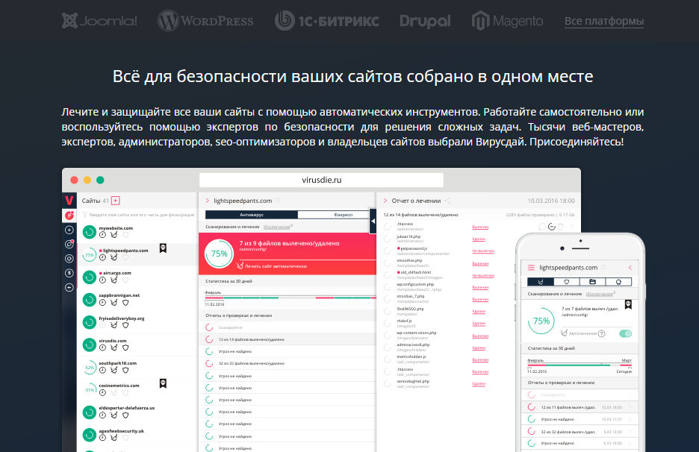
Task: Click the share icon next to "Отчет о лечении"
Action: pyautogui.click(x=447, y=201)
